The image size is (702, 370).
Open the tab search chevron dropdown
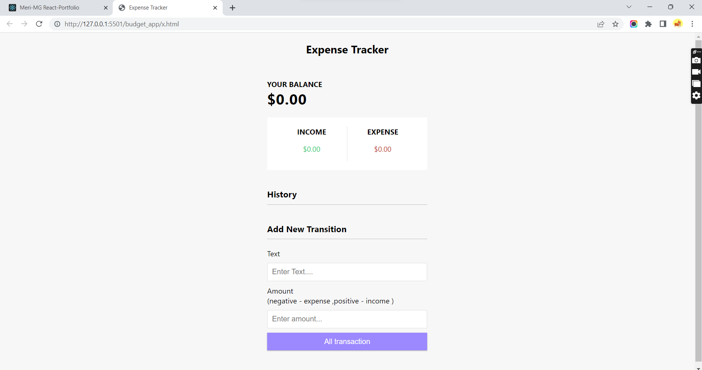coord(629,7)
